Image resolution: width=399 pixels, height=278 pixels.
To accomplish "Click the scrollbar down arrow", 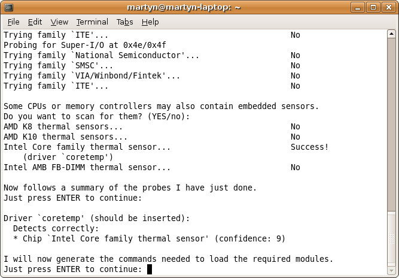I will point(391,270).
